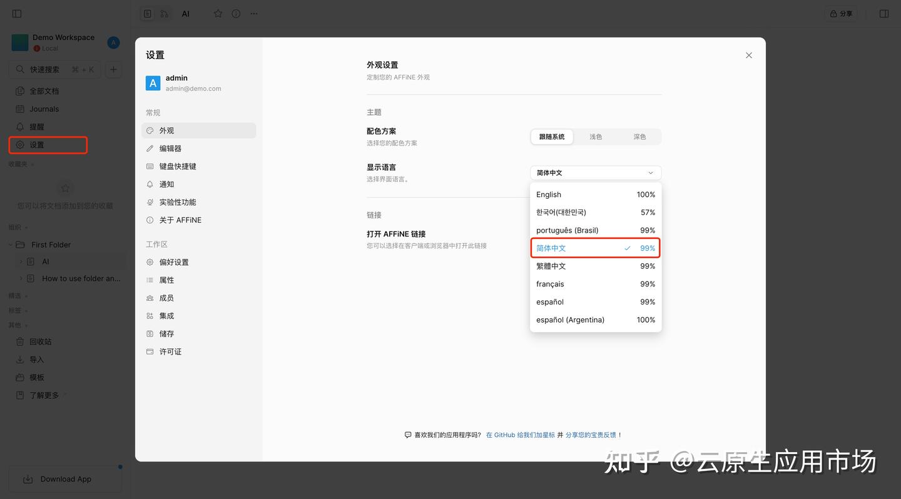The height and width of the screenshot is (499, 901).
Task: Click the 导入 import icon in sidebar
Action: pyautogui.click(x=20, y=360)
